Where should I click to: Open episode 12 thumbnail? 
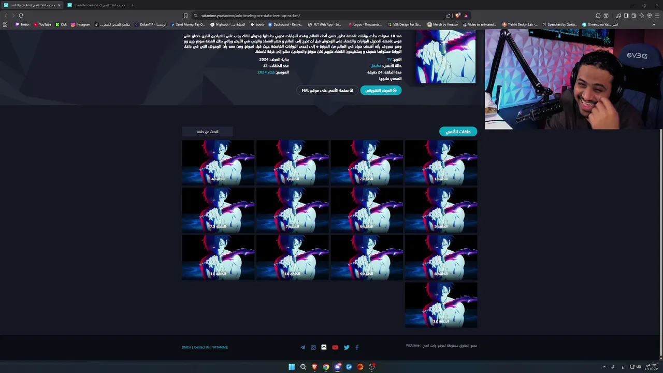pos(441,305)
